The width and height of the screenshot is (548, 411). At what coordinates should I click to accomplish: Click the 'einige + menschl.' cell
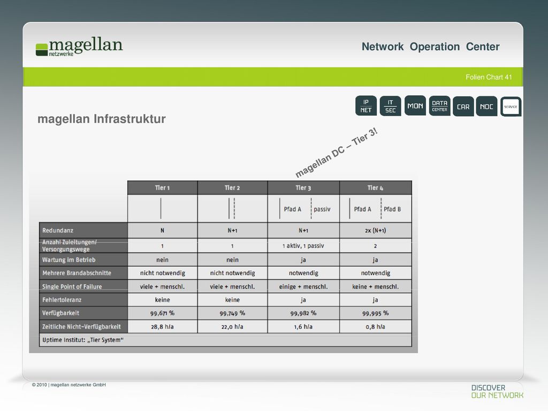303,287
